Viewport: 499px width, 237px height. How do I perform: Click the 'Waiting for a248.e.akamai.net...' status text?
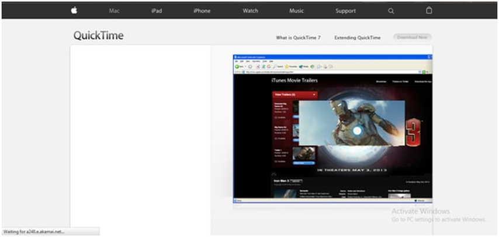(x=34, y=232)
